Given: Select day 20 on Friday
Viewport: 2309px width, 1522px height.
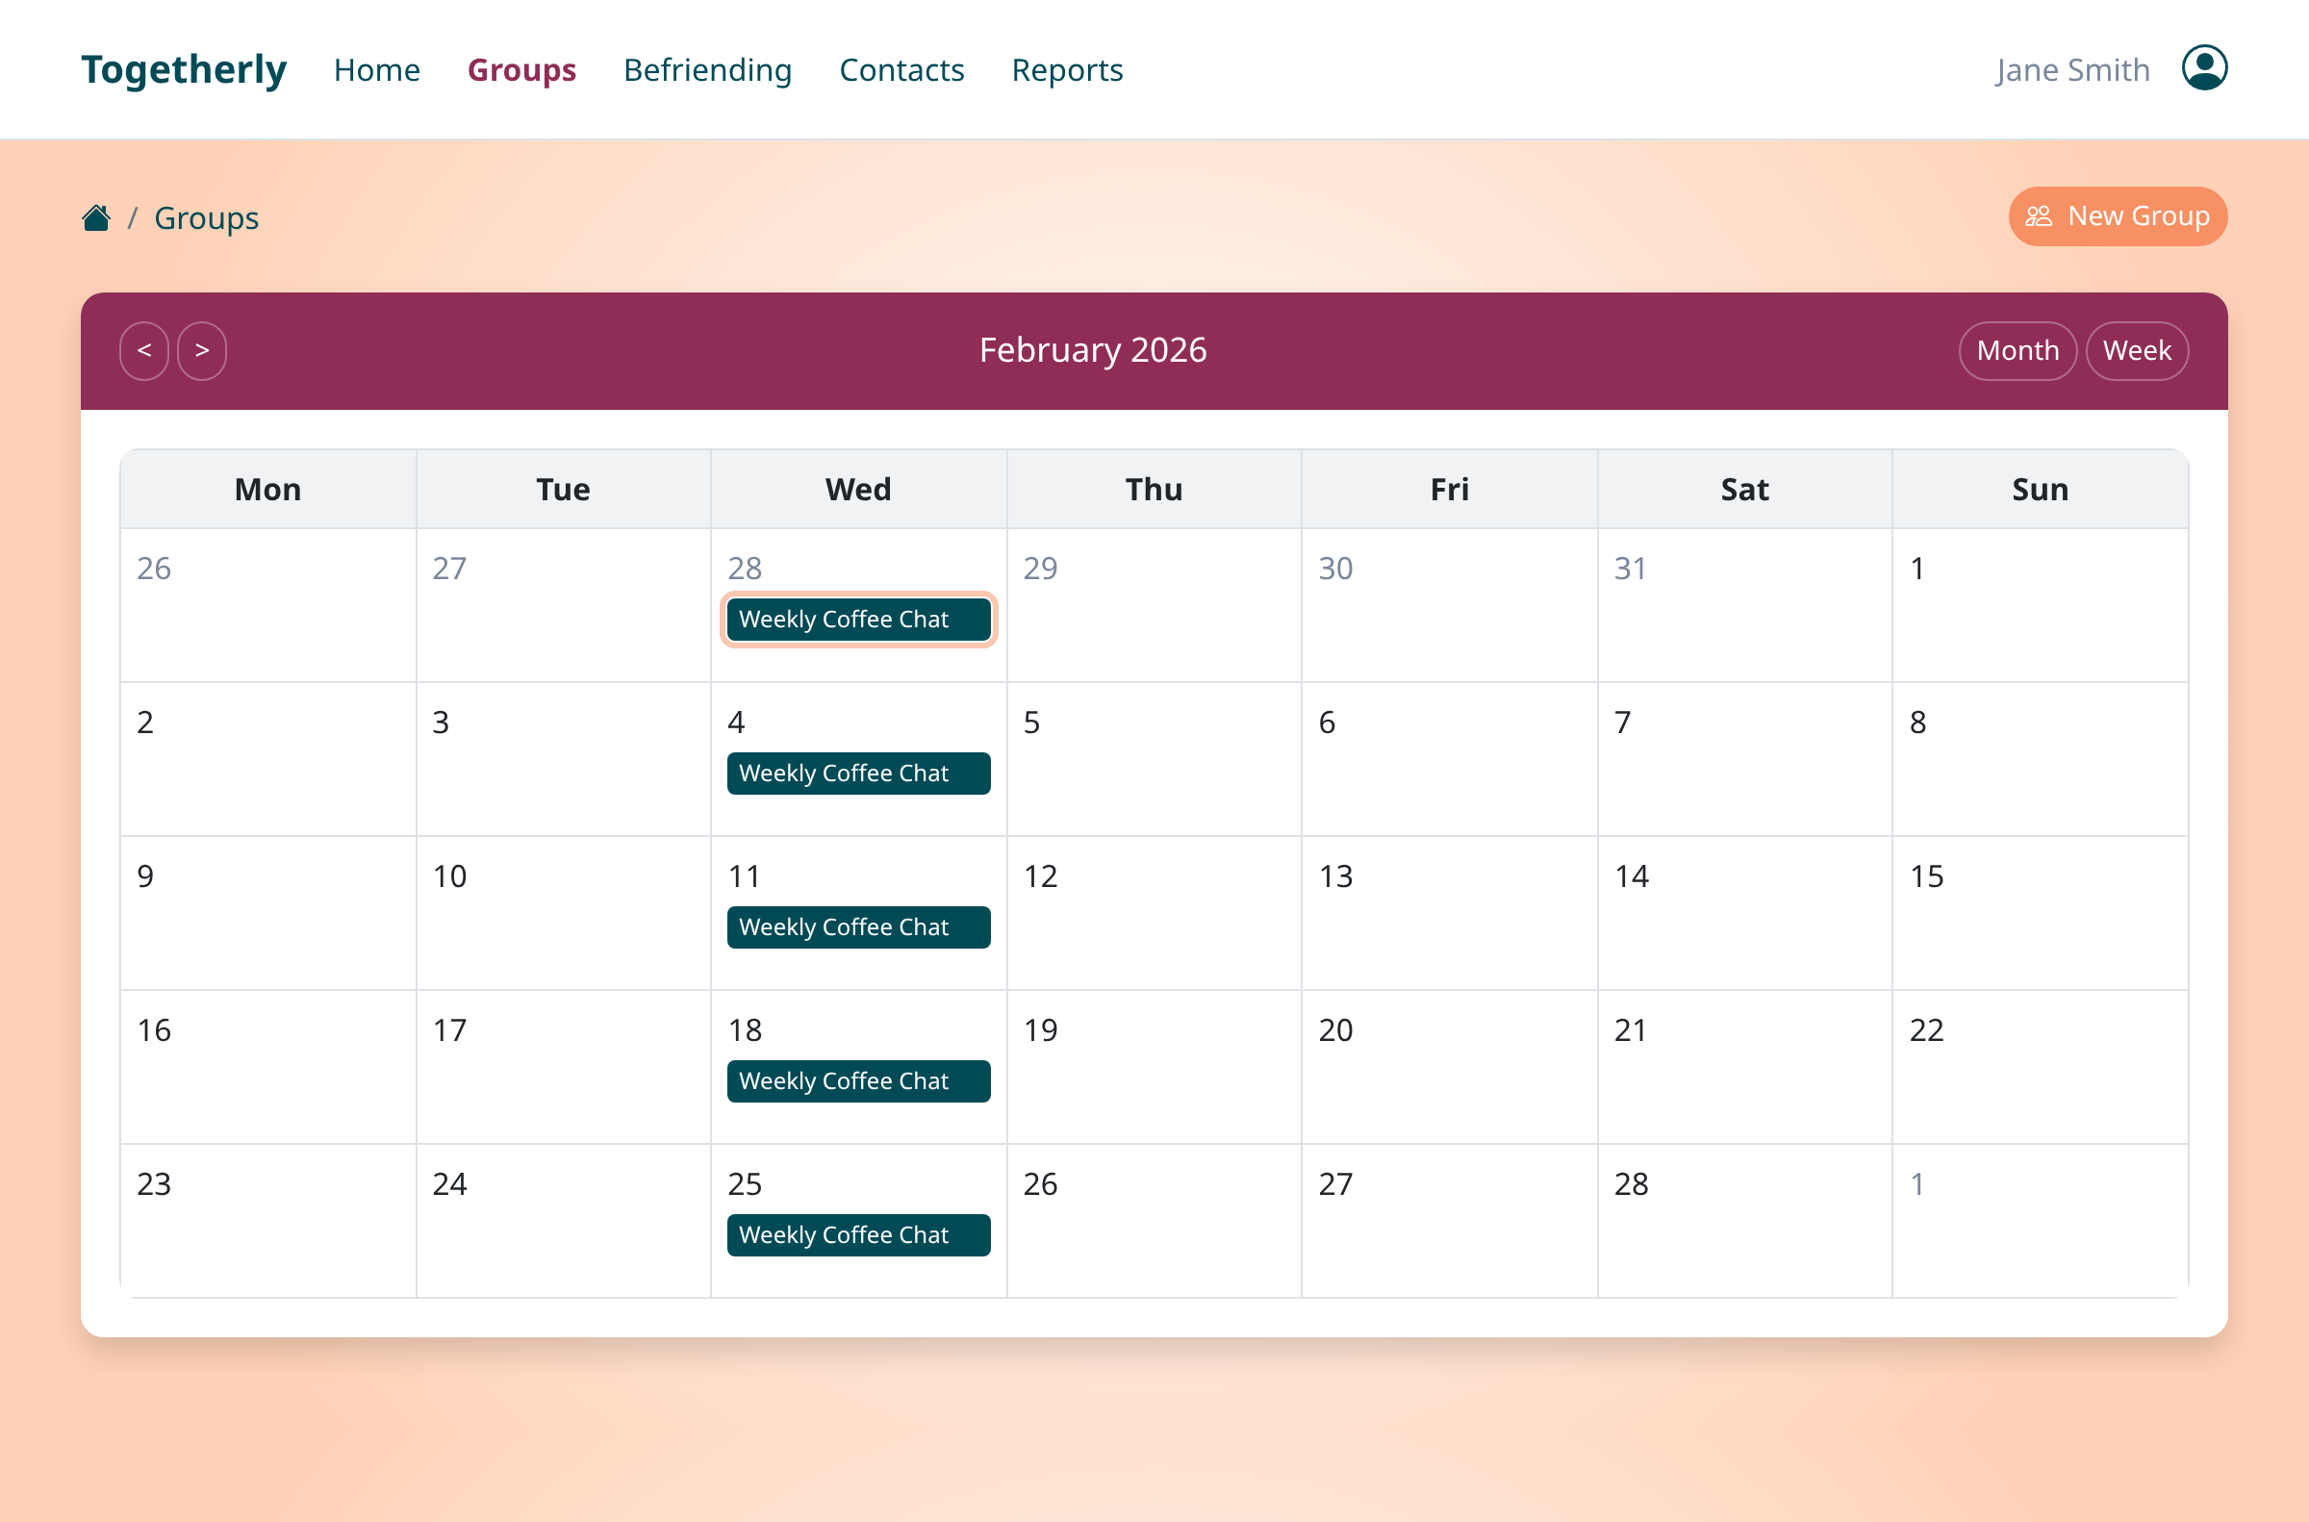Looking at the screenshot, I should 1450,1067.
